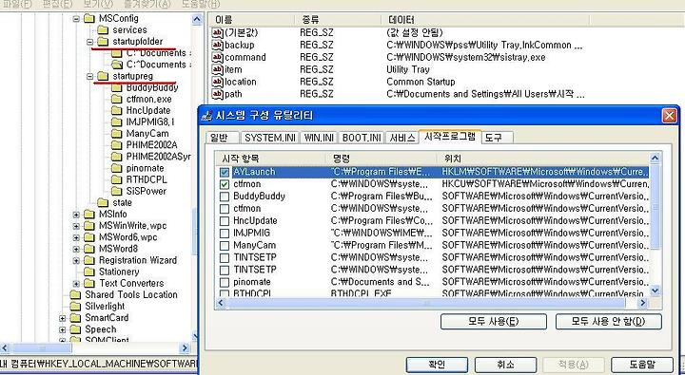Click the 모두 사용(E) button
685x375 pixels.
[x=494, y=322]
